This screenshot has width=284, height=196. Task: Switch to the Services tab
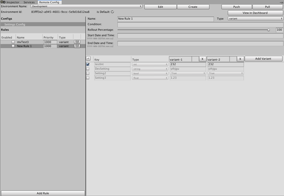tap(29, 2)
